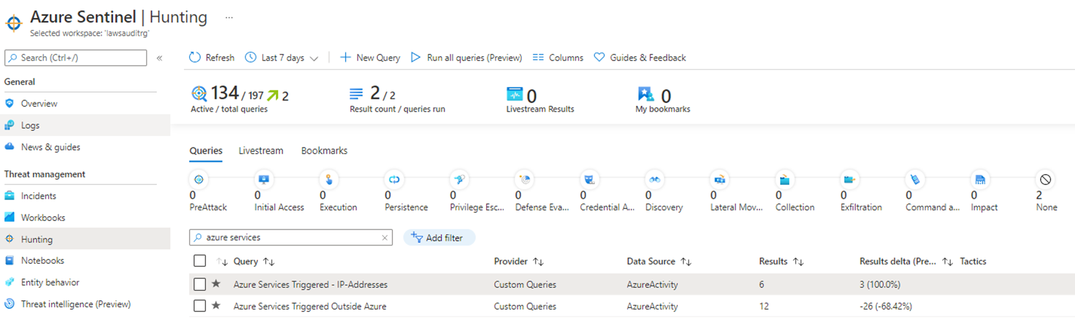The image size is (1075, 323).
Task: Open the Columns chooser
Action: (558, 58)
